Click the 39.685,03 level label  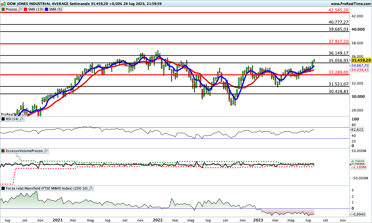coord(339,29)
